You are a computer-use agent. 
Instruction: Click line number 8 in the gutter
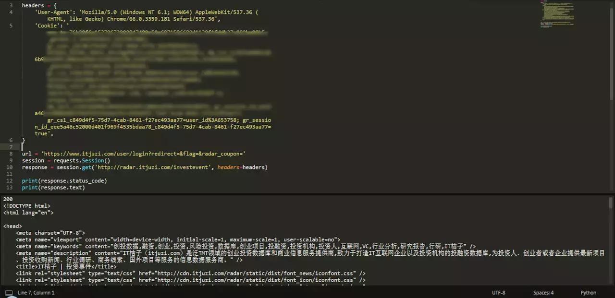point(11,154)
